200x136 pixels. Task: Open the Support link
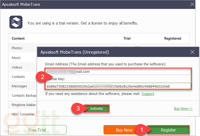pos(148,94)
